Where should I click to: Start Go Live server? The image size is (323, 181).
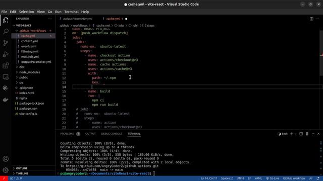pyautogui.click(x=273, y=178)
